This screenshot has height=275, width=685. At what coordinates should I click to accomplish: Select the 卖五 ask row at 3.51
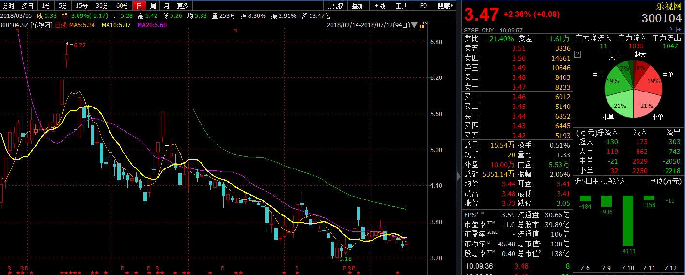coord(517,48)
